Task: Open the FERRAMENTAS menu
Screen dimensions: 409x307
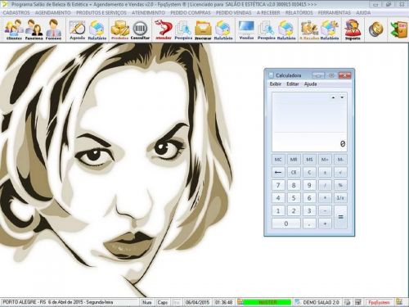Action: click(335, 13)
